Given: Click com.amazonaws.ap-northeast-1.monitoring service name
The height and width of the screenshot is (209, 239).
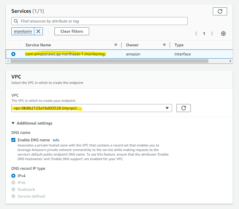Looking at the screenshot, I should pyautogui.click(x=65, y=54).
